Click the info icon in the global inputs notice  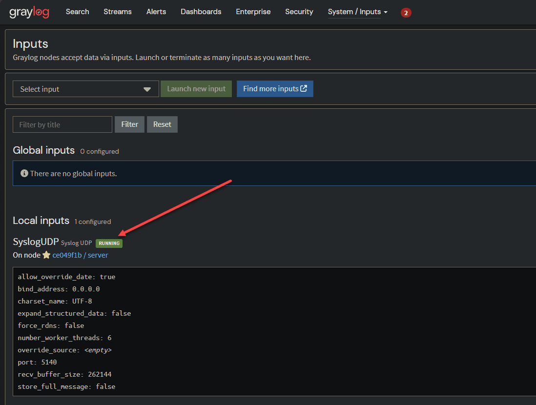point(24,174)
